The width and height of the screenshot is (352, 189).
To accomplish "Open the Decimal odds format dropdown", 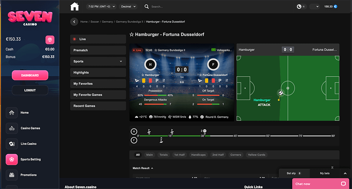I will (128, 7).
